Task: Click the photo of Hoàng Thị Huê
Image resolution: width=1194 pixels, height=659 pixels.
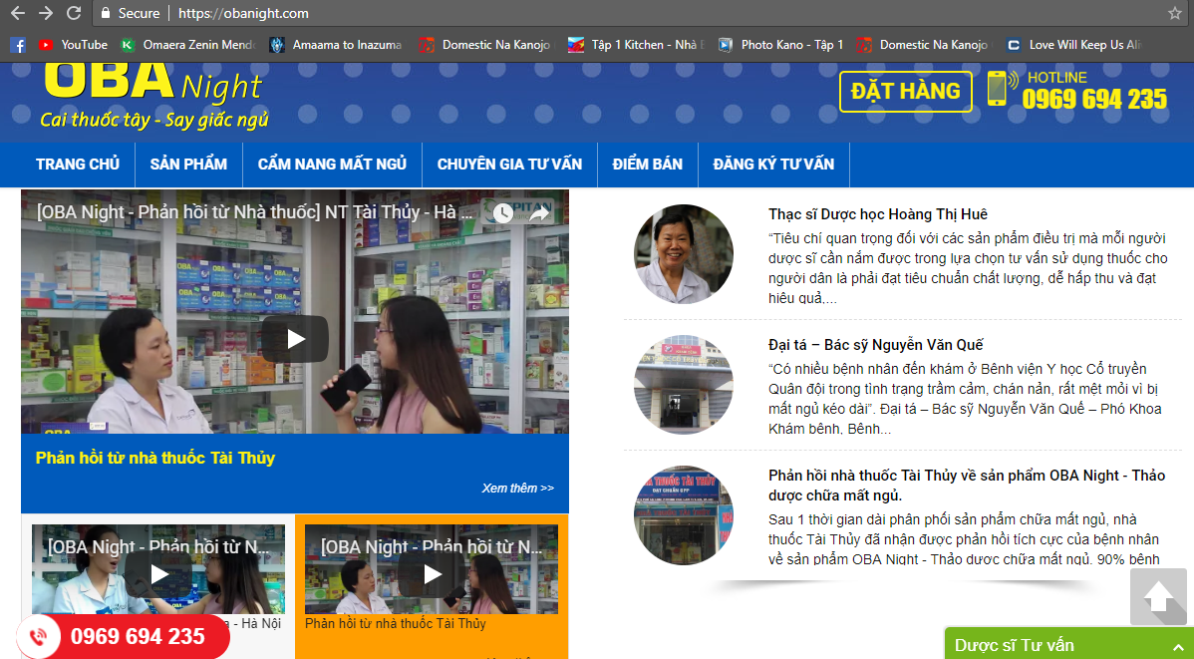Action: point(683,253)
